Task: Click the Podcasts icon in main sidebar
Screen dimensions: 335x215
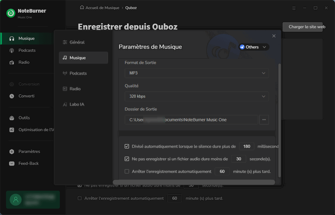Action: 12,51
